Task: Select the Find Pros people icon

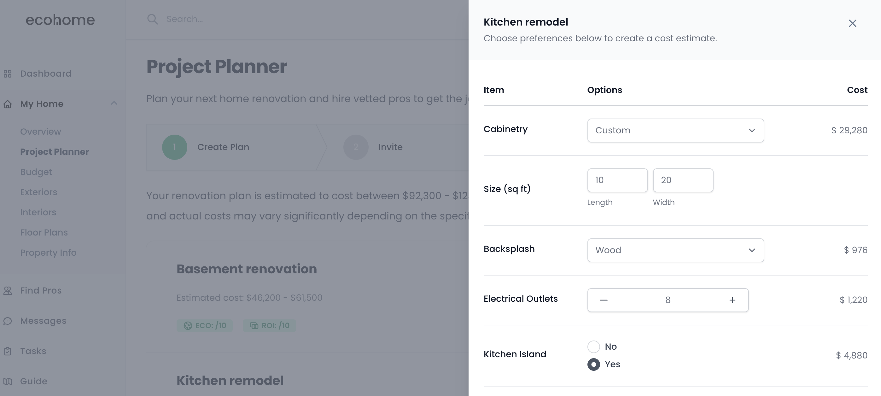Action: 8,290
